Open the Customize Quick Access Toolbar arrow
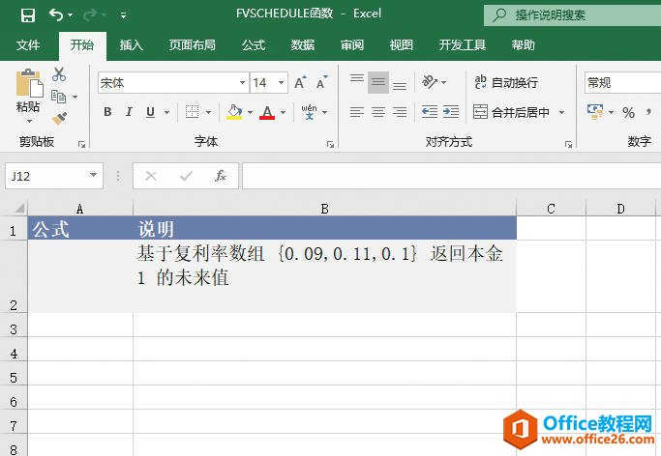661x456 pixels. point(124,15)
